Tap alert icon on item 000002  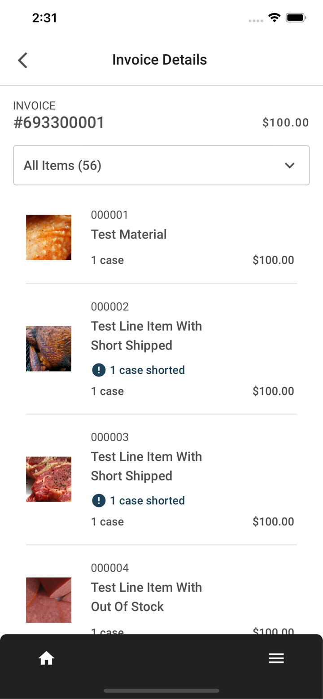[99, 370]
